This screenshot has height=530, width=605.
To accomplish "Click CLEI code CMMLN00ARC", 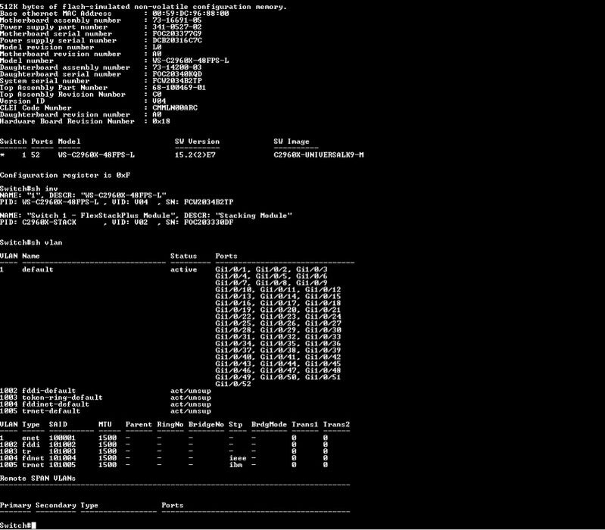I will coord(175,108).
